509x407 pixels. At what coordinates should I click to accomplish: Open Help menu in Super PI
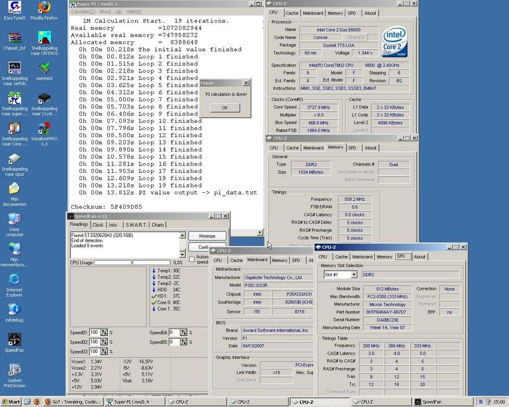pos(133,12)
